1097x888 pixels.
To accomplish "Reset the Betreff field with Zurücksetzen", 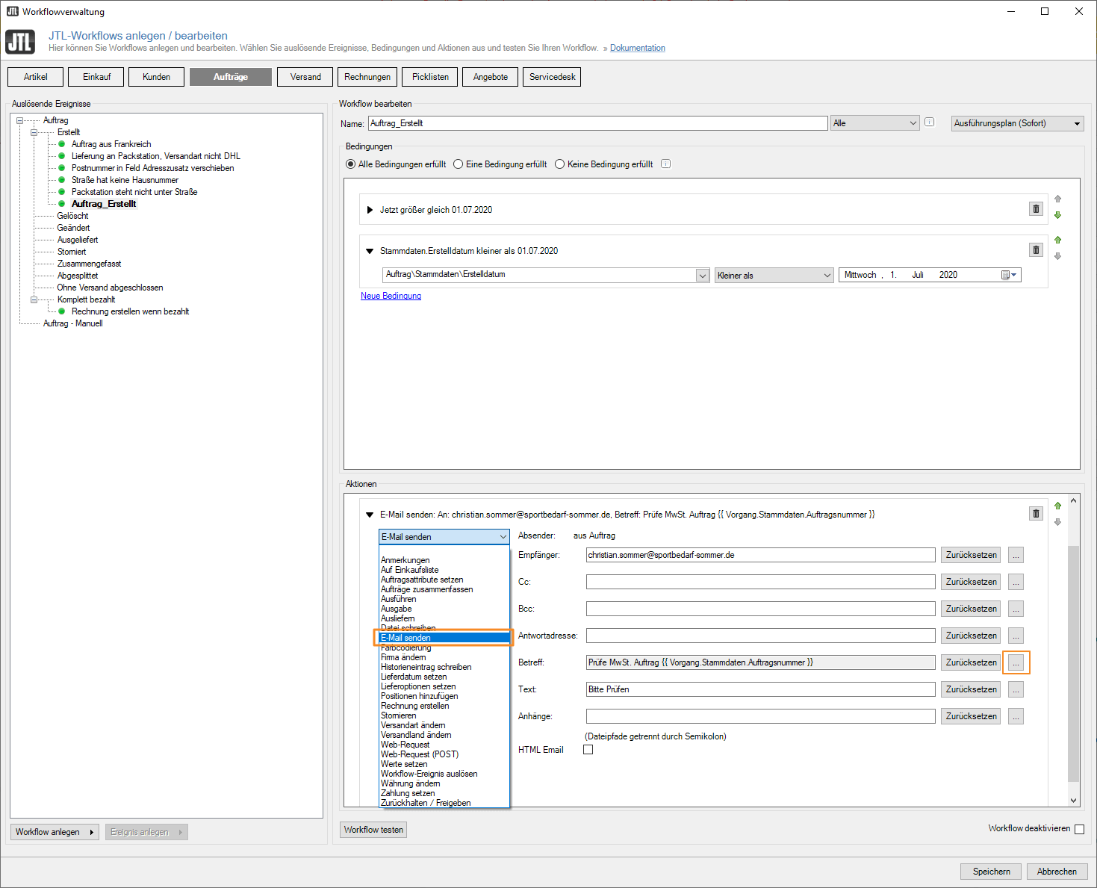I will (x=971, y=662).
